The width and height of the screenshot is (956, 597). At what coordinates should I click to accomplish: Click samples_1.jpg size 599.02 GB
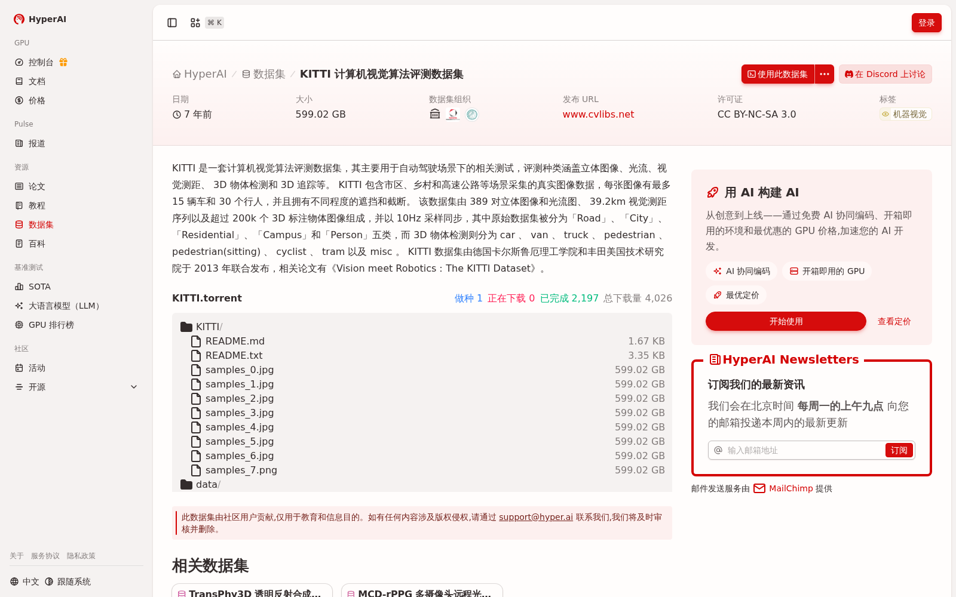click(x=639, y=384)
